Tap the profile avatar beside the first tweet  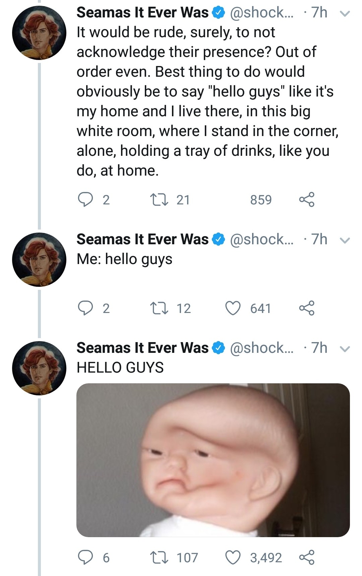click(x=39, y=33)
